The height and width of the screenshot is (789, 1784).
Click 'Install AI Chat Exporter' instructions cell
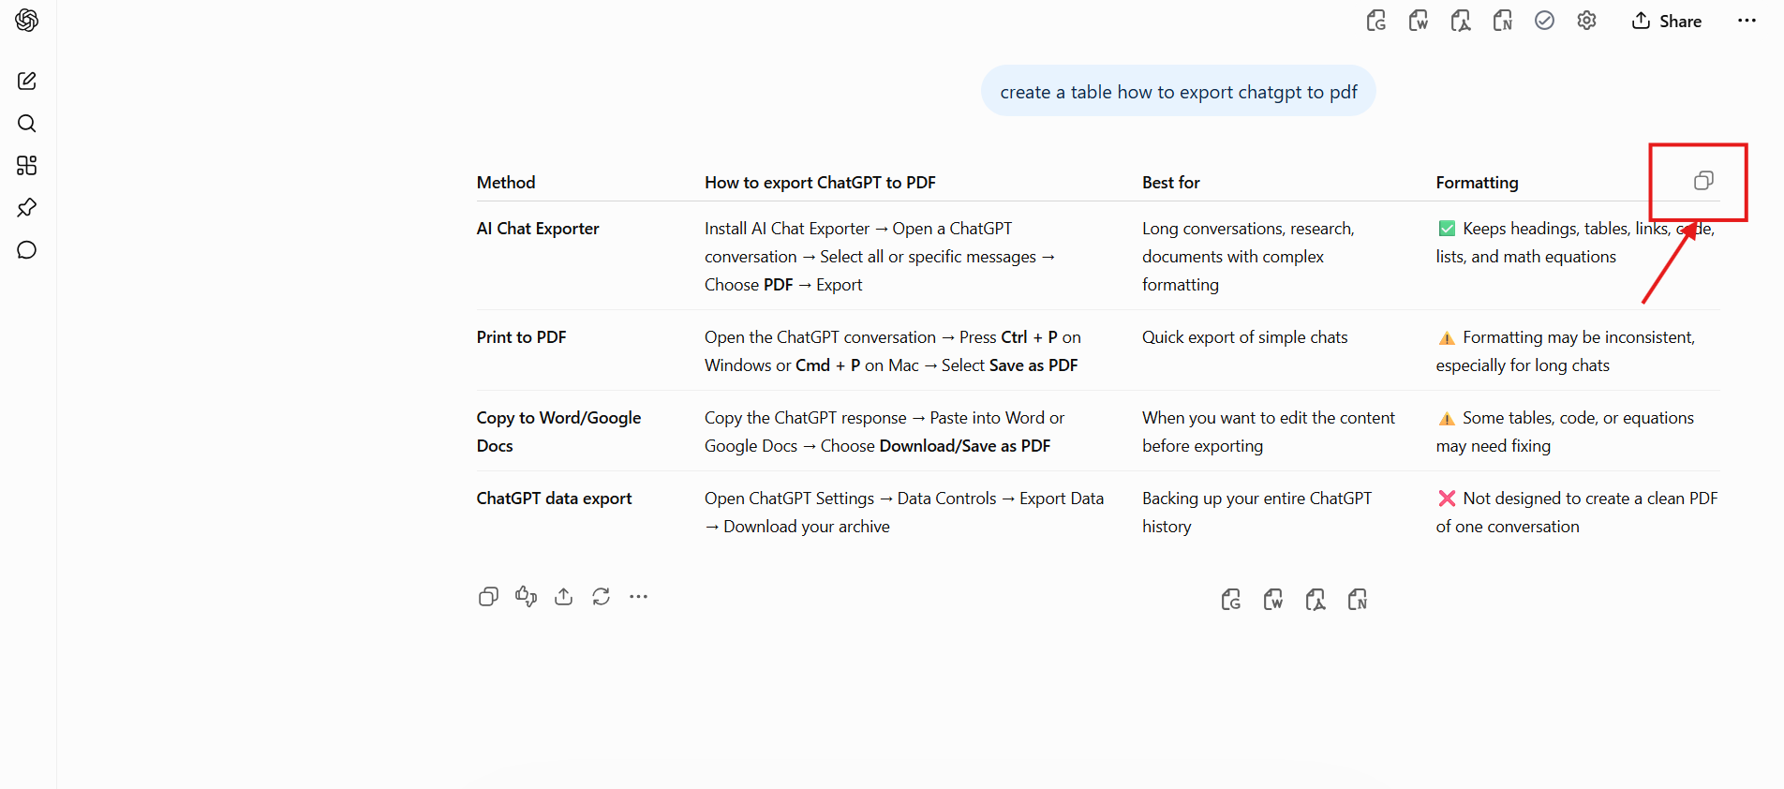point(880,257)
